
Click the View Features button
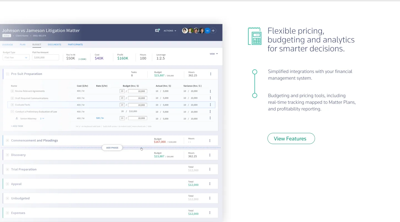click(291, 138)
